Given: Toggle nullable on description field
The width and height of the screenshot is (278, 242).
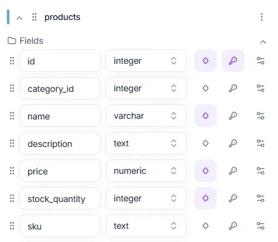Looking at the screenshot, I should click(206, 143).
